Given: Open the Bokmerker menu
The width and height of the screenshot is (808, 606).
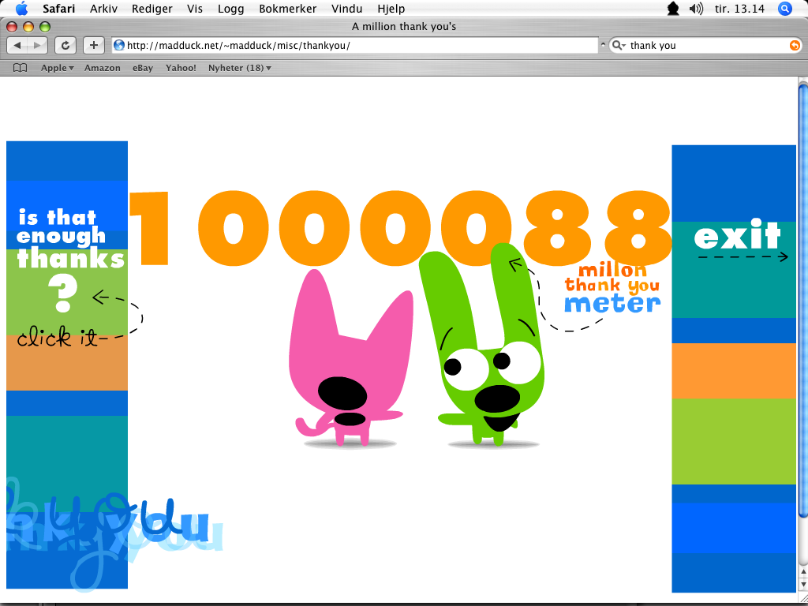Looking at the screenshot, I should (288, 9).
